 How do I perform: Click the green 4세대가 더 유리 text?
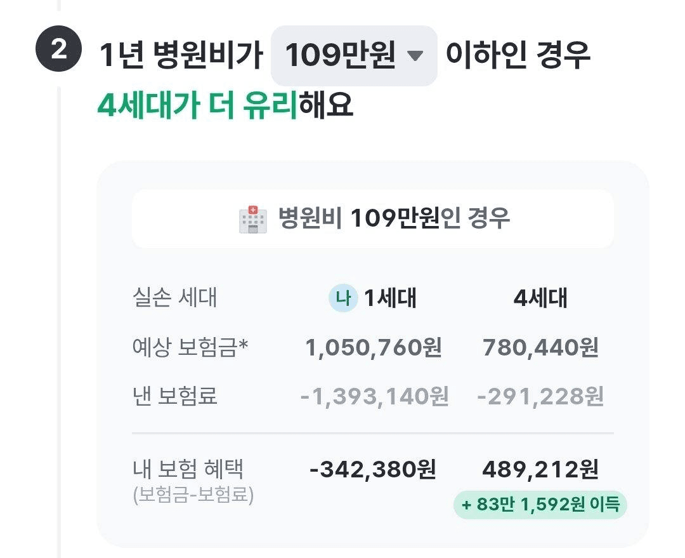click(x=197, y=105)
